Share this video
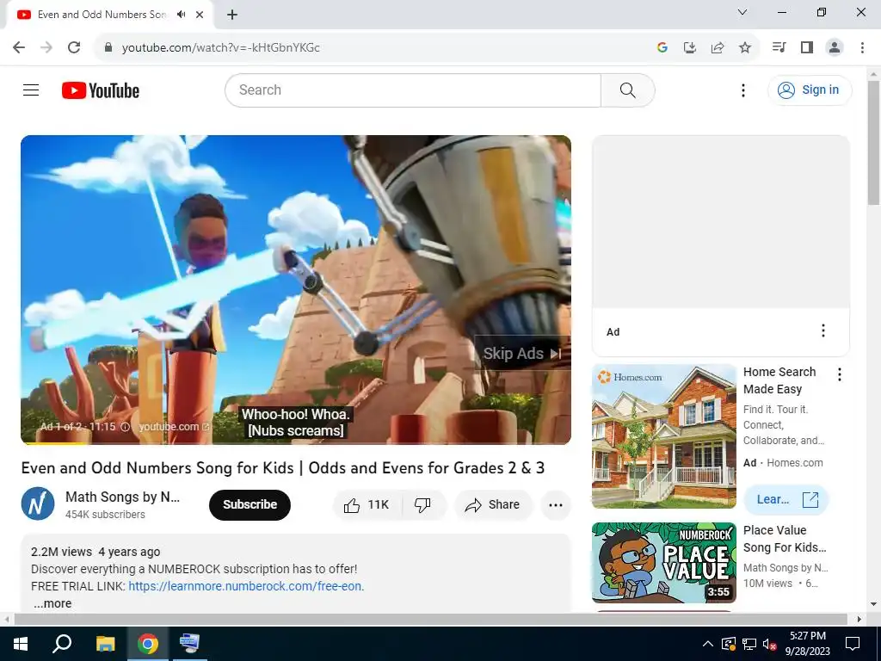 point(493,504)
